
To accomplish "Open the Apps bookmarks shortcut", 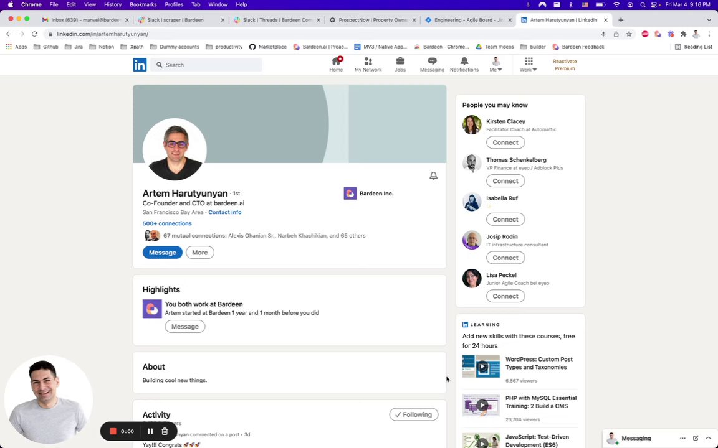I will (16, 47).
